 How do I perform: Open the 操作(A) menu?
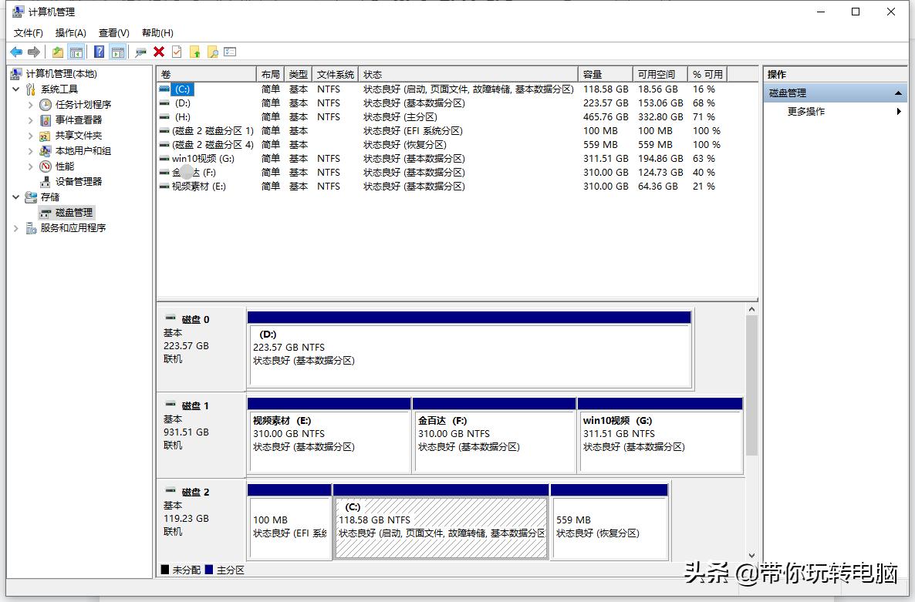pyautogui.click(x=70, y=32)
